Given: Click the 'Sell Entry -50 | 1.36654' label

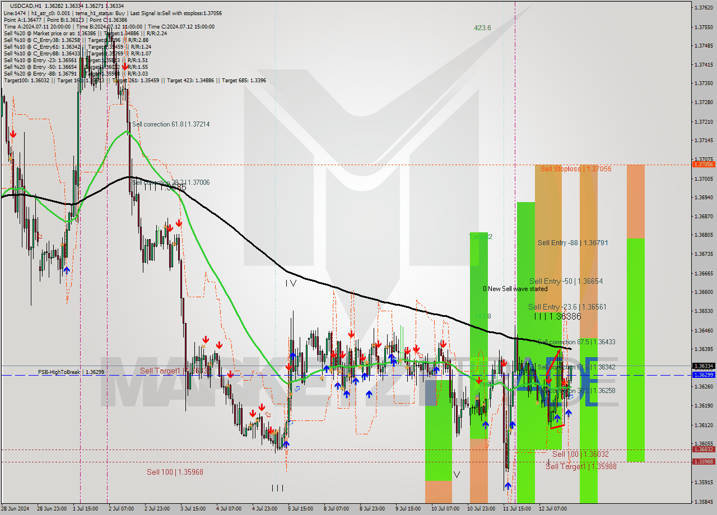Looking at the screenshot, I should point(566,281).
